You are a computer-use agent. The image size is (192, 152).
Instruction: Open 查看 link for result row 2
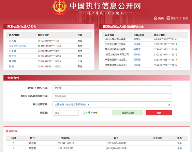179,148
